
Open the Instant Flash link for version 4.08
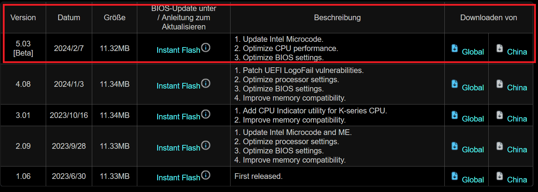[178, 86]
